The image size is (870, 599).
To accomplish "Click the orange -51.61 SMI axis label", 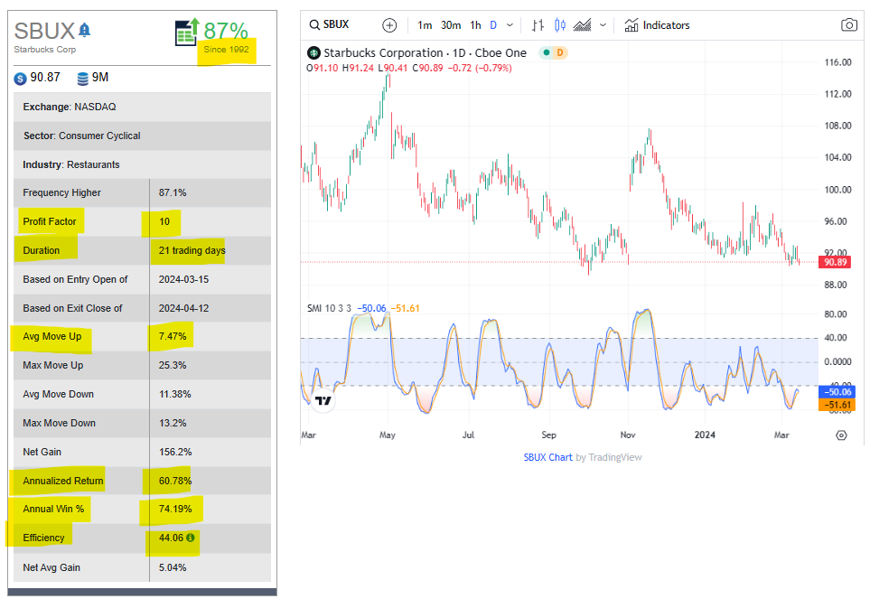I will [x=837, y=405].
